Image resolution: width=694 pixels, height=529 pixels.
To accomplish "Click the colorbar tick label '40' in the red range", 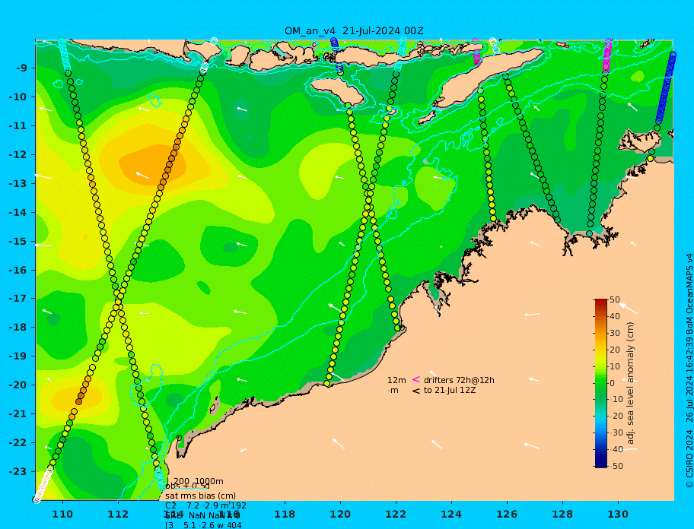I will [x=615, y=316].
